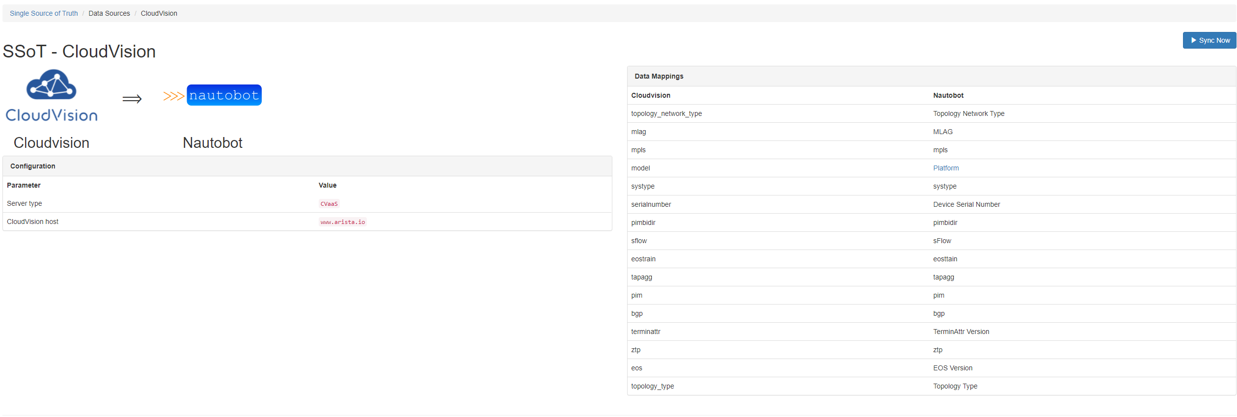Click the Device Serial Number cell
This screenshot has height=417, width=1237.
point(966,204)
